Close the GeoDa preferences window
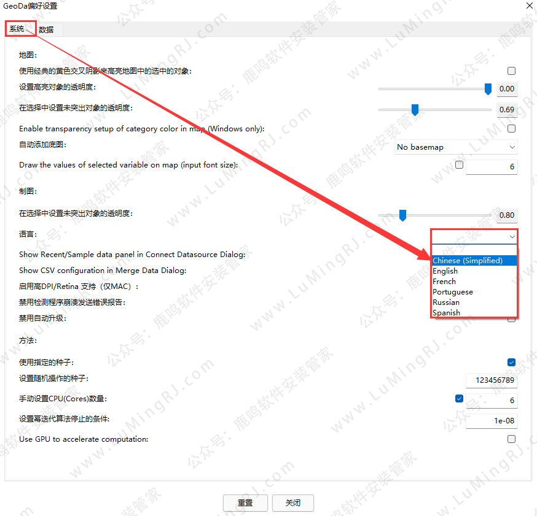Screen dimensions: 537x516 tap(529, 5)
